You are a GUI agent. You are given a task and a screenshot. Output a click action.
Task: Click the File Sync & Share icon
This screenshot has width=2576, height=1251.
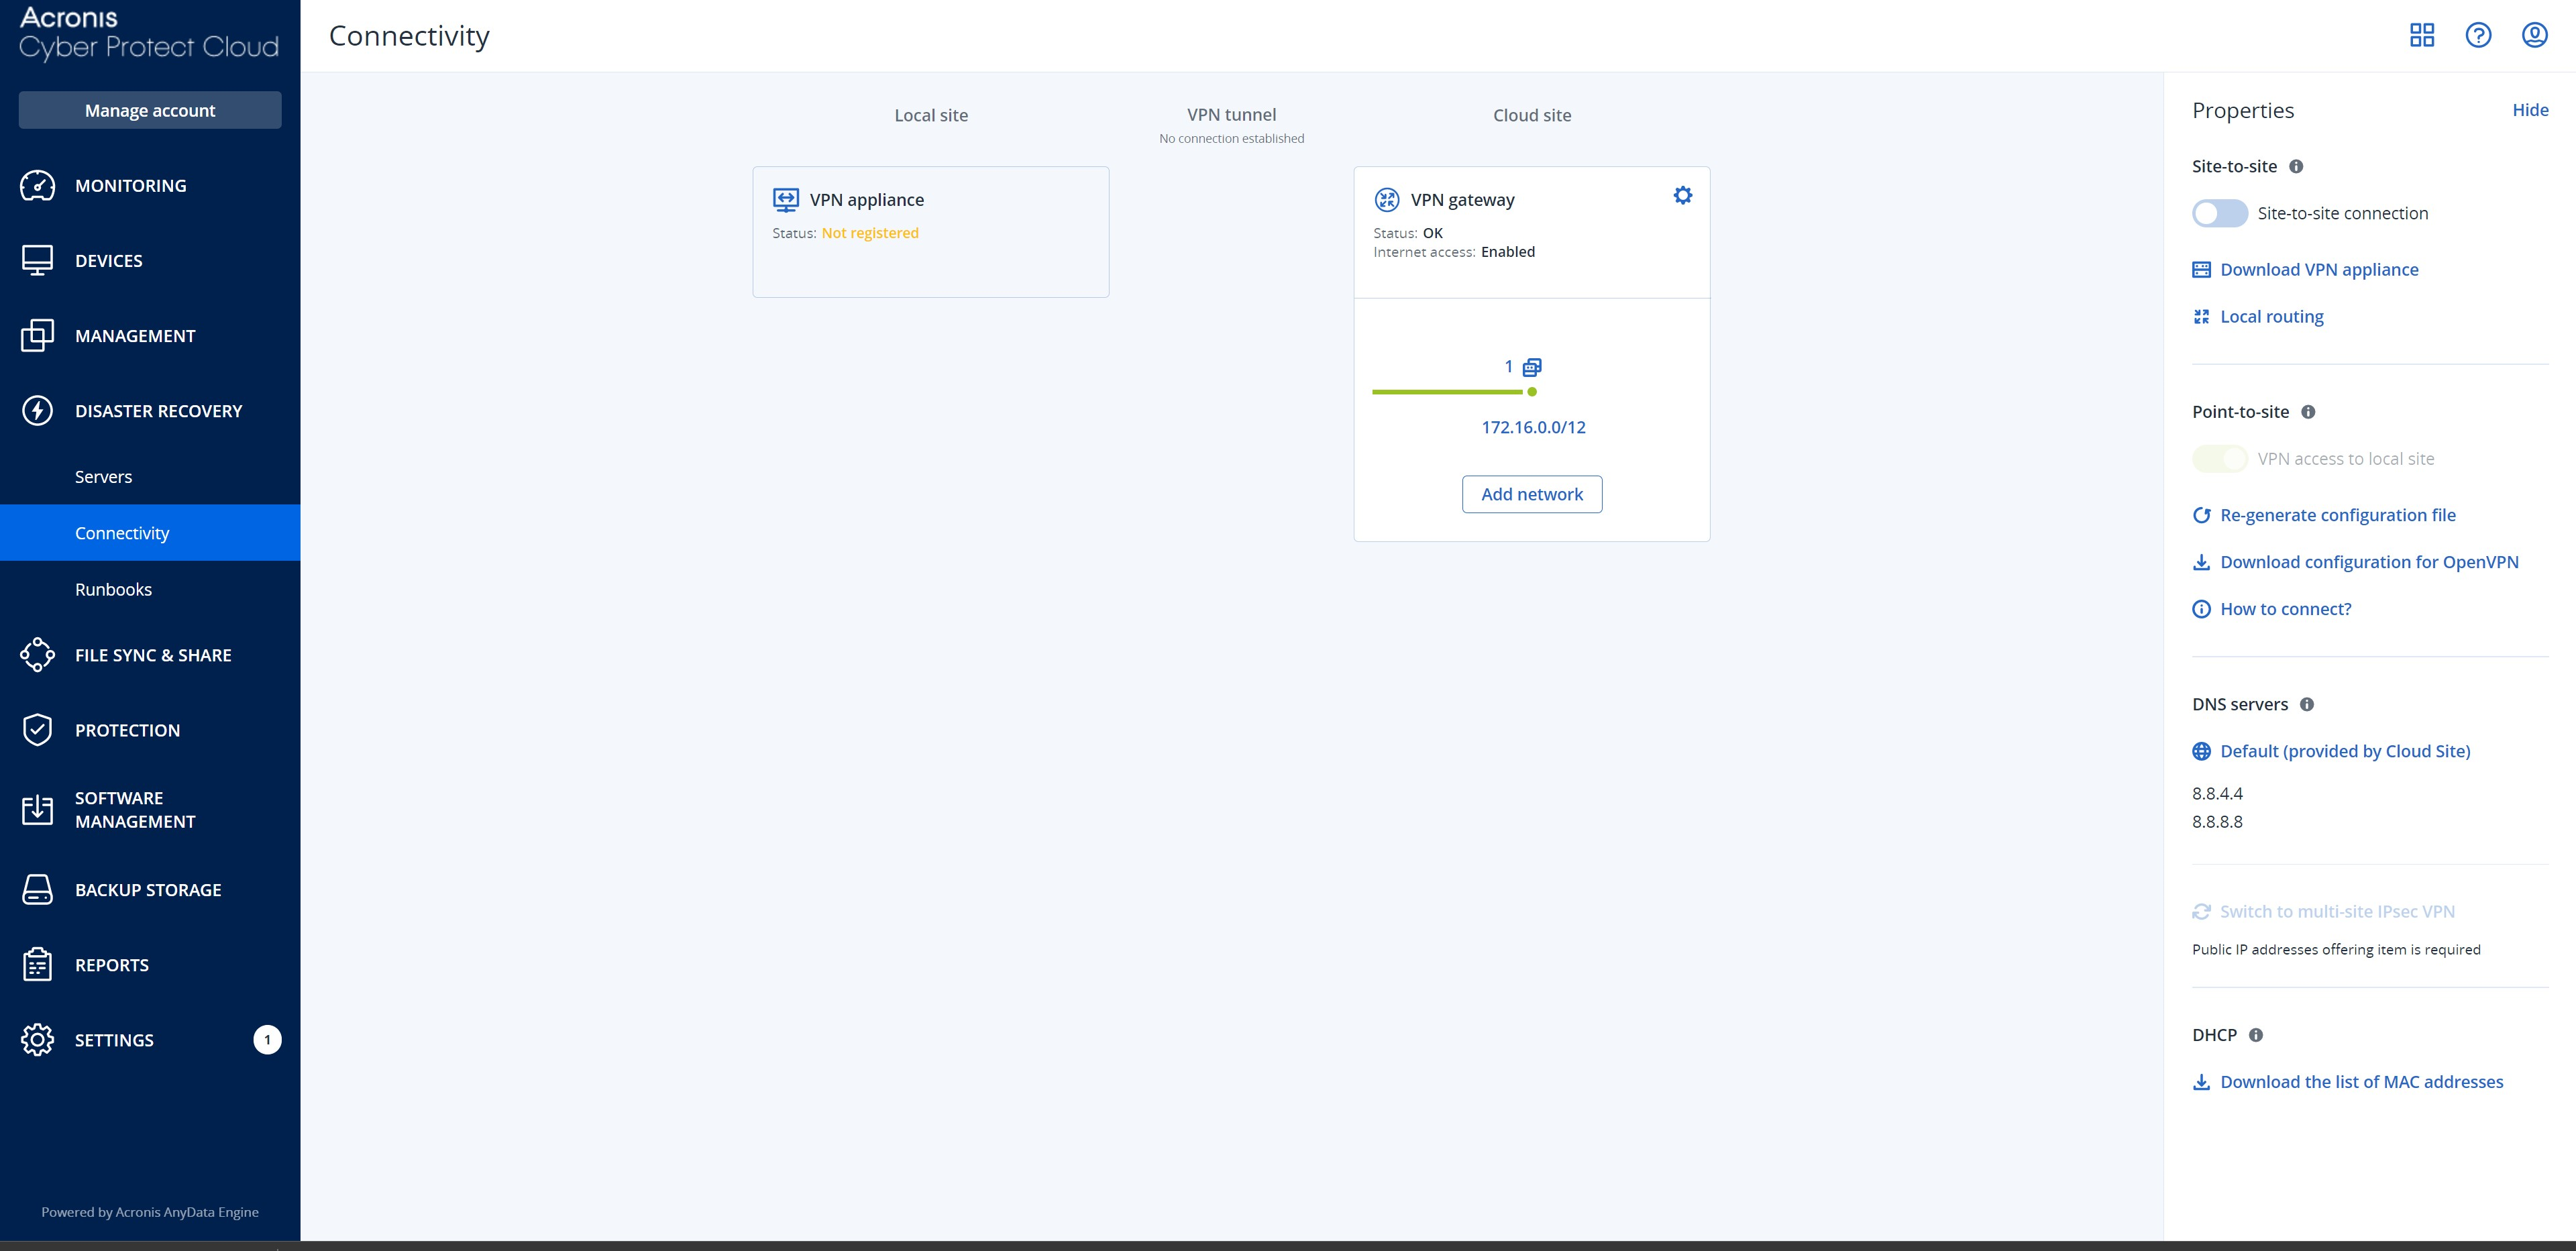click(x=37, y=655)
